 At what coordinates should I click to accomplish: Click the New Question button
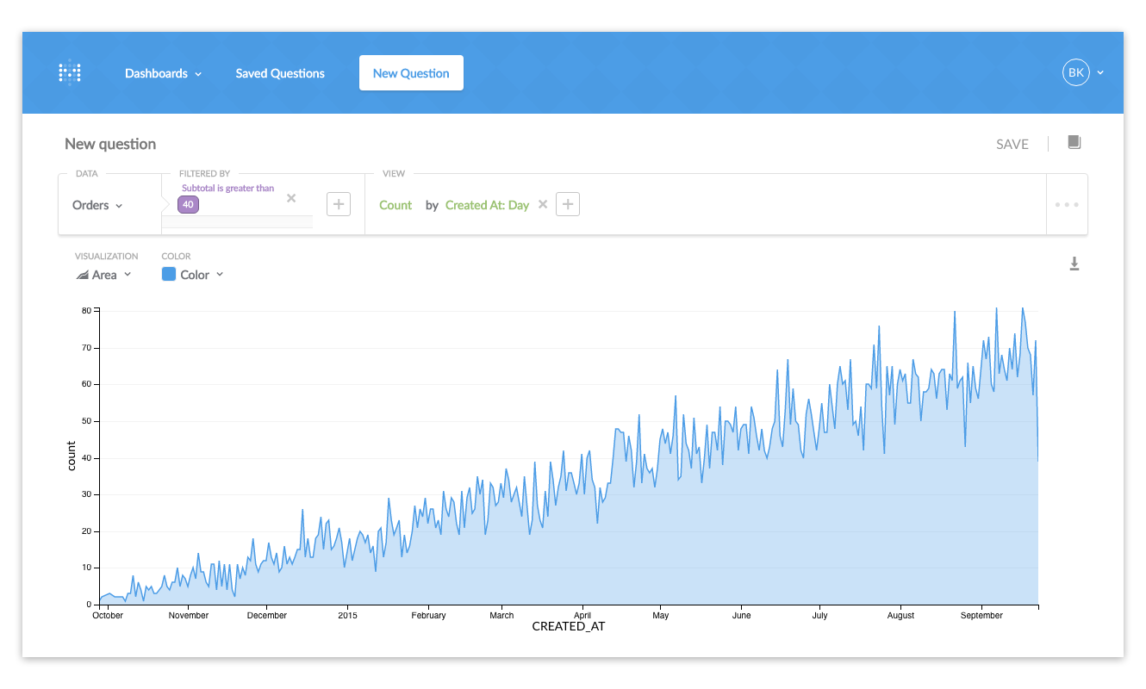point(411,73)
